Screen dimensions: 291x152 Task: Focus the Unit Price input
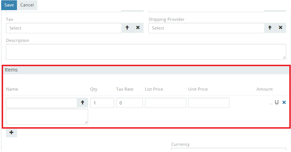click(209, 103)
